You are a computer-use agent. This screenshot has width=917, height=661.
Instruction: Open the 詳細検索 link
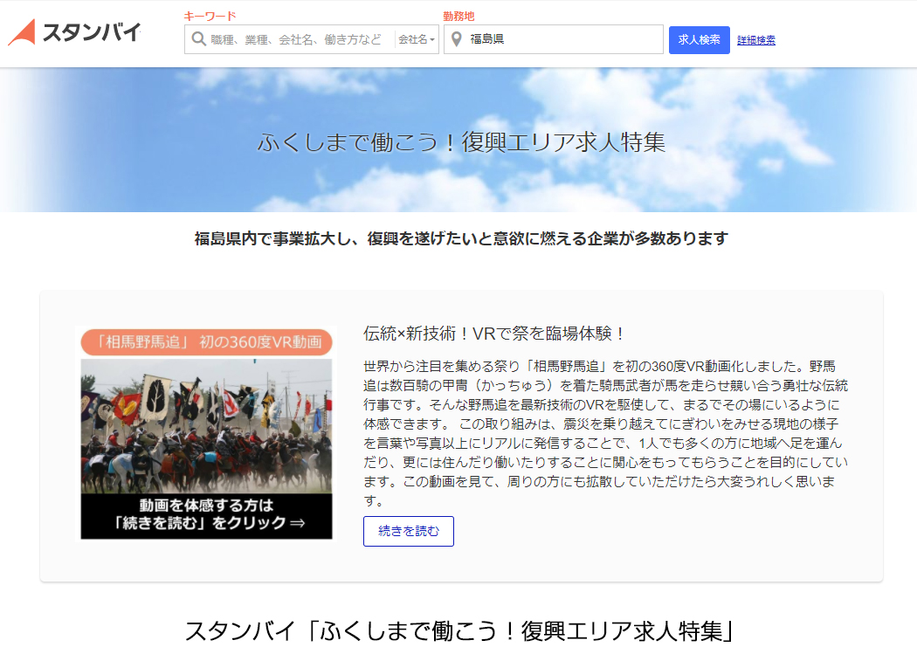[755, 40]
